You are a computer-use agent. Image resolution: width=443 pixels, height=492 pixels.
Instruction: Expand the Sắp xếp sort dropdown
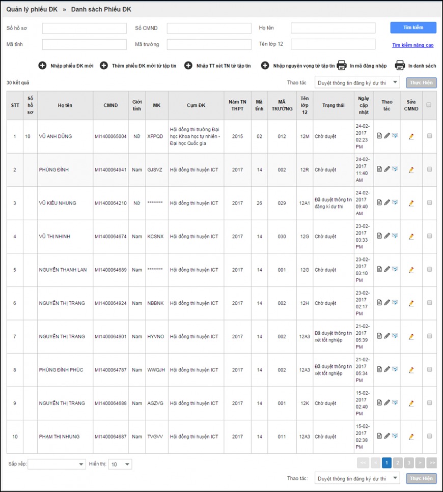click(57, 464)
